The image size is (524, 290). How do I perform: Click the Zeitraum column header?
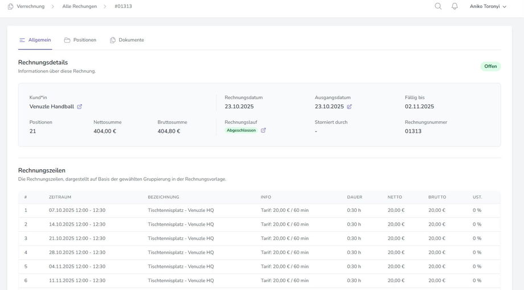click(x=60, y=197)
